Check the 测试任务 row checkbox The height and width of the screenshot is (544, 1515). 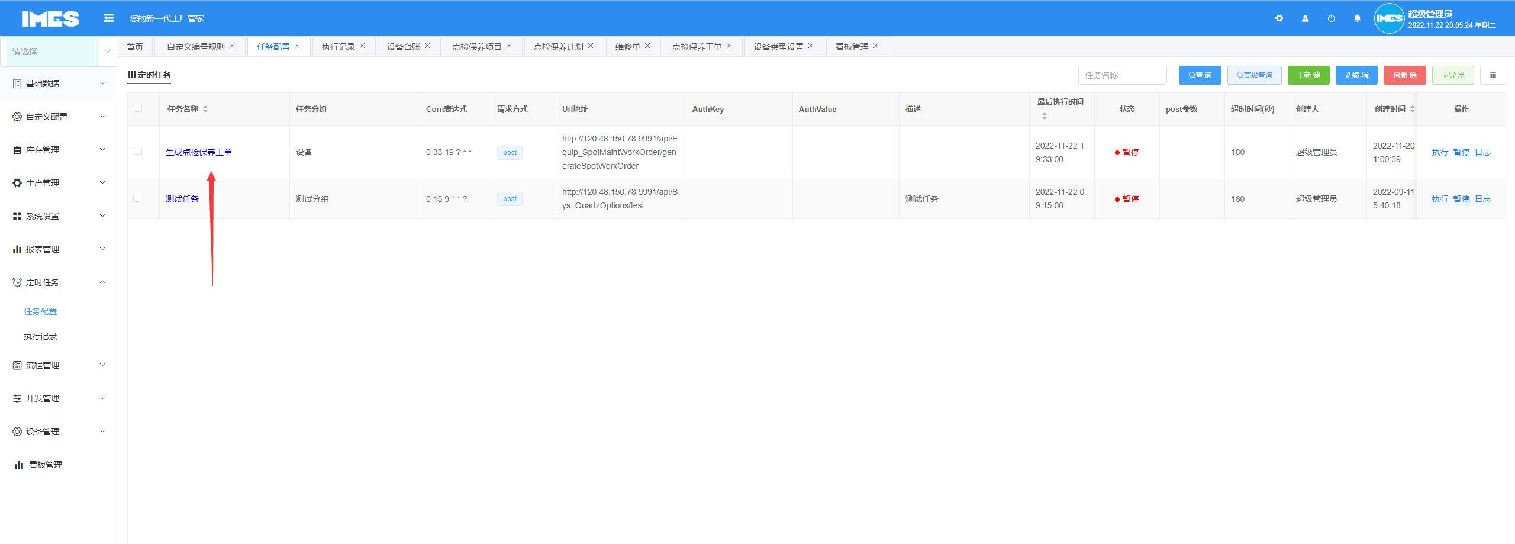[x=138, y=198]
